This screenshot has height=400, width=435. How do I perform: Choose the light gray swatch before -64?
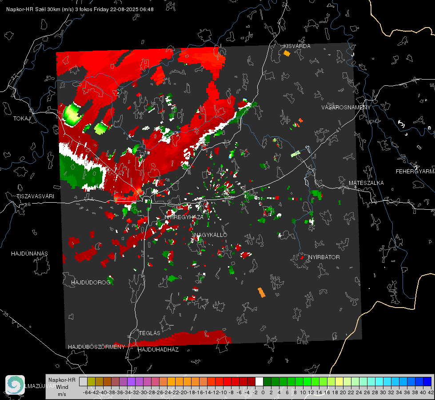coord(83,381)
